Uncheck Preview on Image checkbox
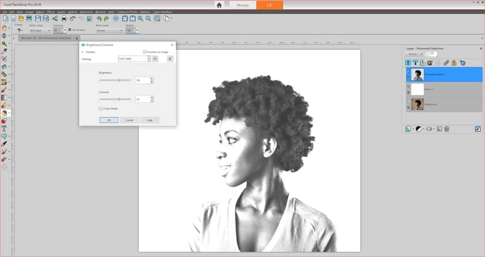The width and height of the screenshot is (485, 257). pos(145,52)
